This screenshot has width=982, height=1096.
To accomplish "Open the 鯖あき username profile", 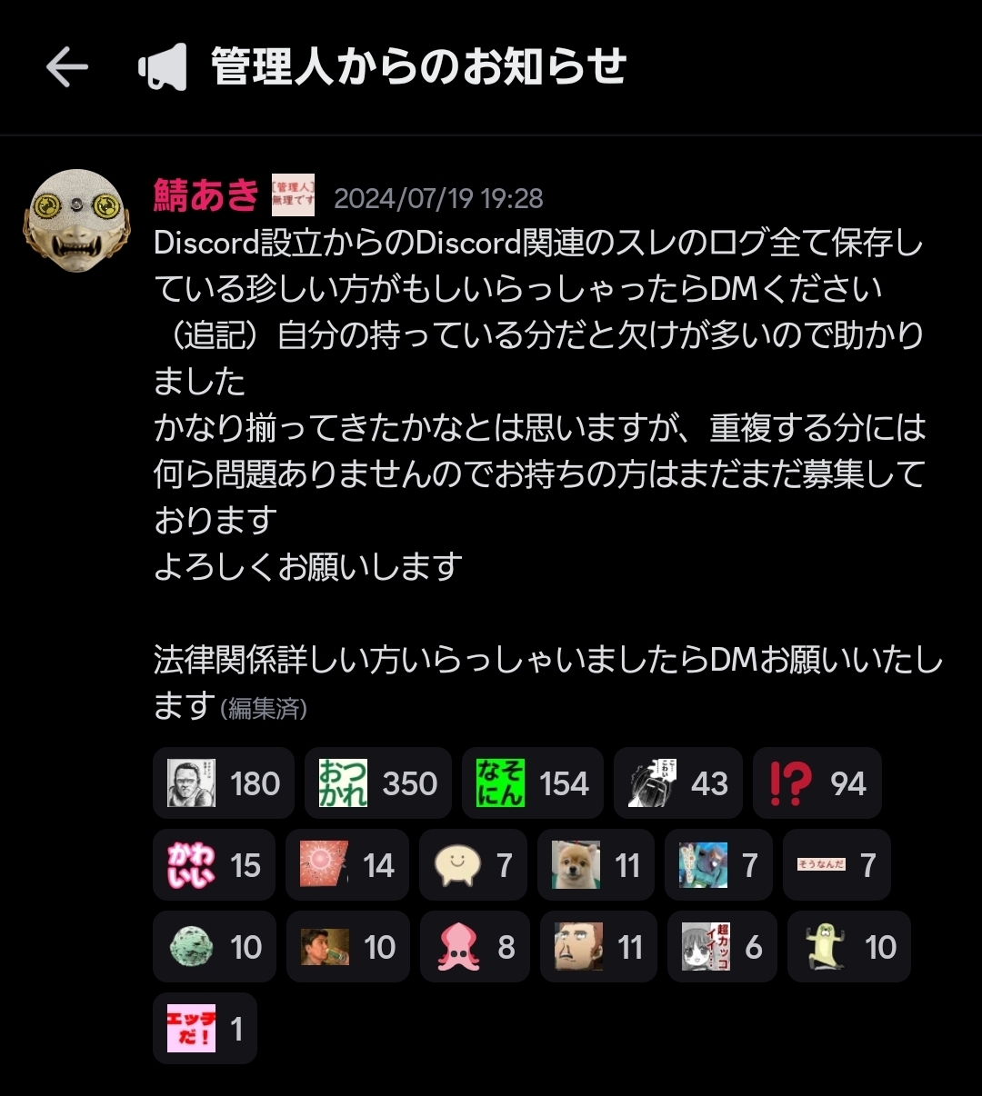I will [206, 194].
